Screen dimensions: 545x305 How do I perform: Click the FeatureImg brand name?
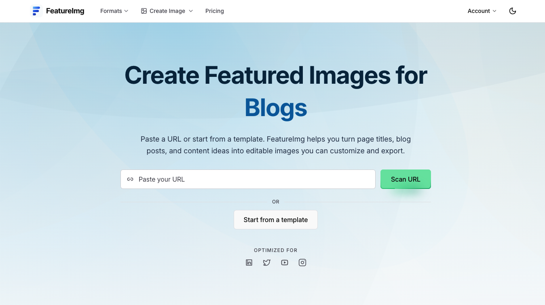pyautogui.click(x=65, y=11)
